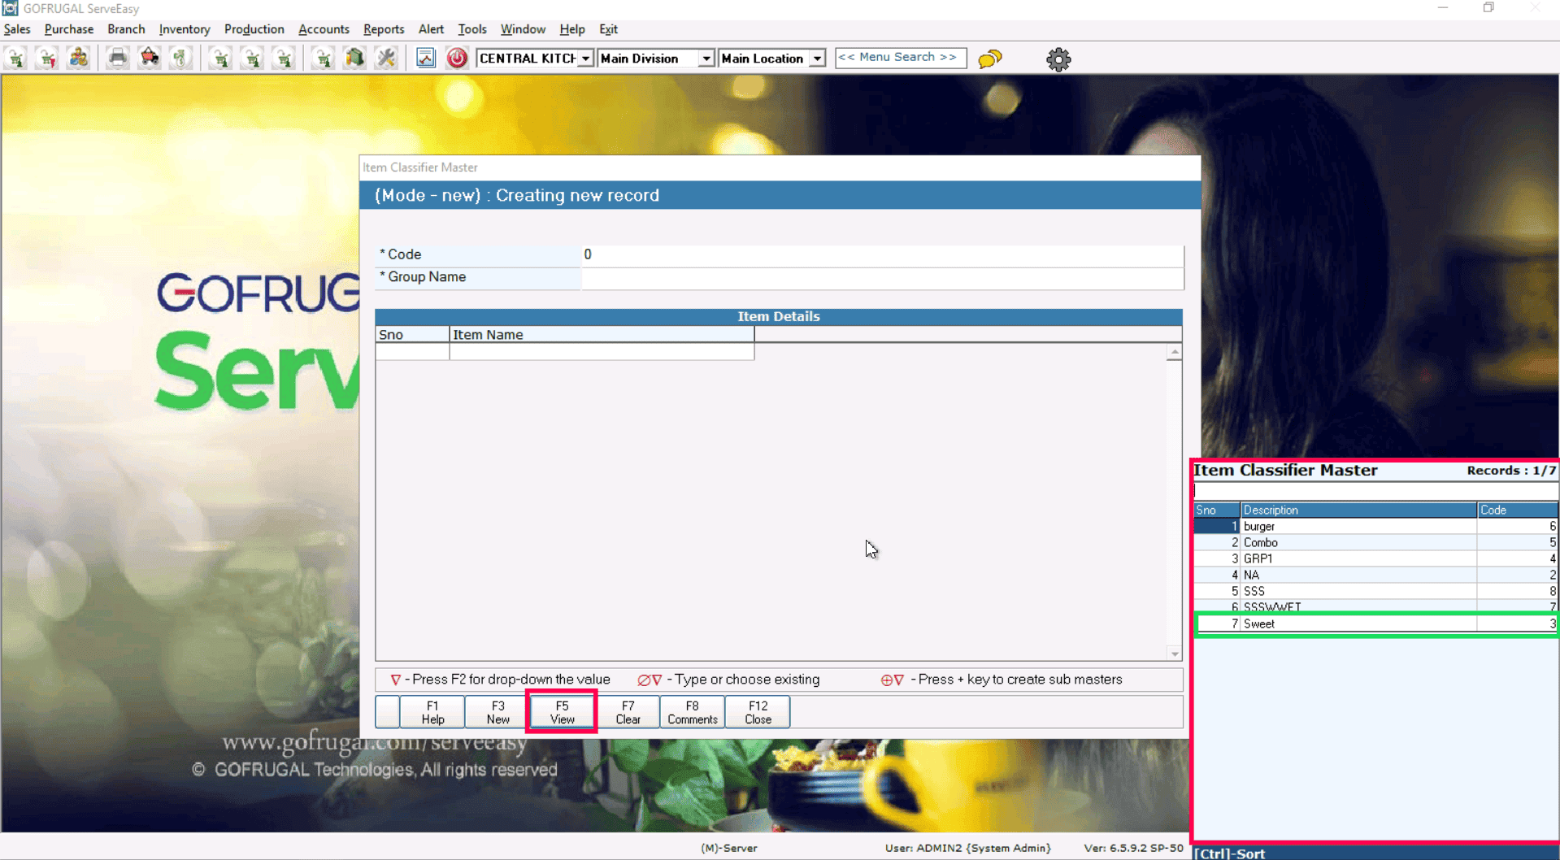Open the Purchase menu
1560x860 pixels.
coord(69,29)
